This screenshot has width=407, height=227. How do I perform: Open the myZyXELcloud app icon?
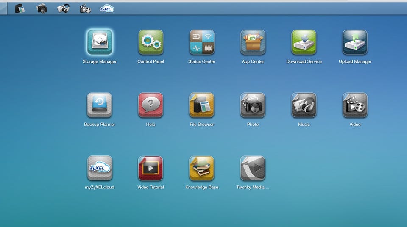click(x=100, y=168)
